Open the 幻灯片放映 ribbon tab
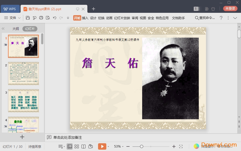Image resolution: width=241 pixels, height=151 pixels. pyautogui.click(x=122, y=18)
